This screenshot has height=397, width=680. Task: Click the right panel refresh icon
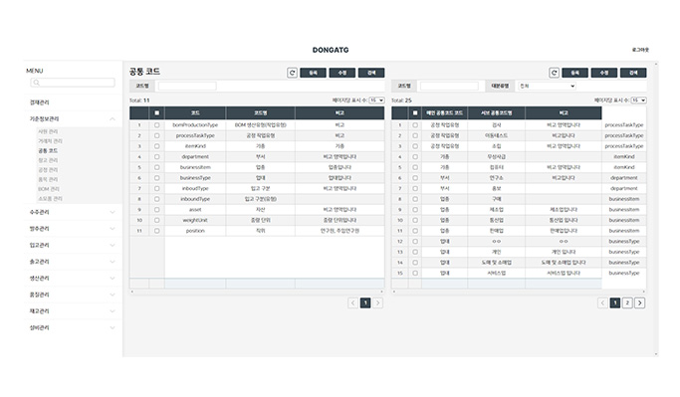click(554, 73)
